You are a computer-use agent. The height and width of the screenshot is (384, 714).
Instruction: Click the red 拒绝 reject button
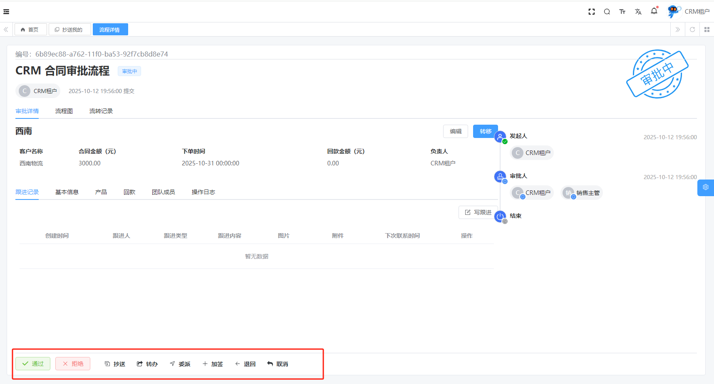tap(73, 364)
